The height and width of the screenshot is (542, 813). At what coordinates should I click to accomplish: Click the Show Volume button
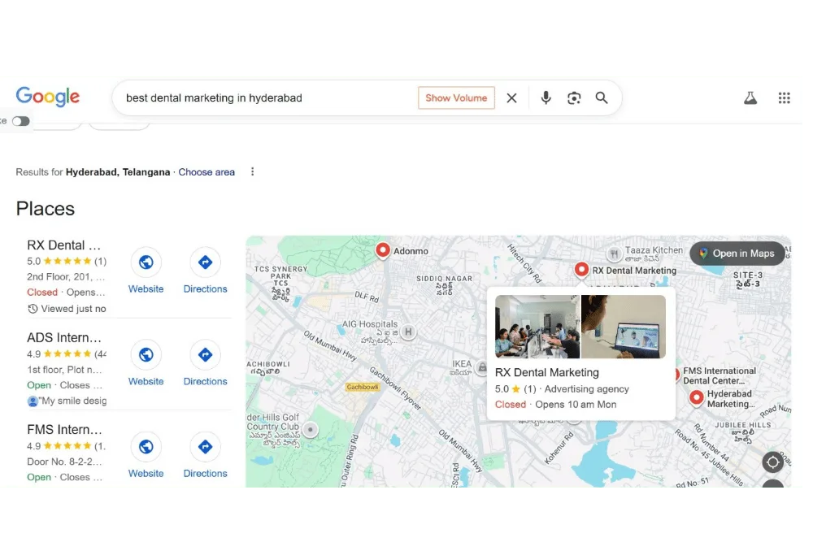456,98
